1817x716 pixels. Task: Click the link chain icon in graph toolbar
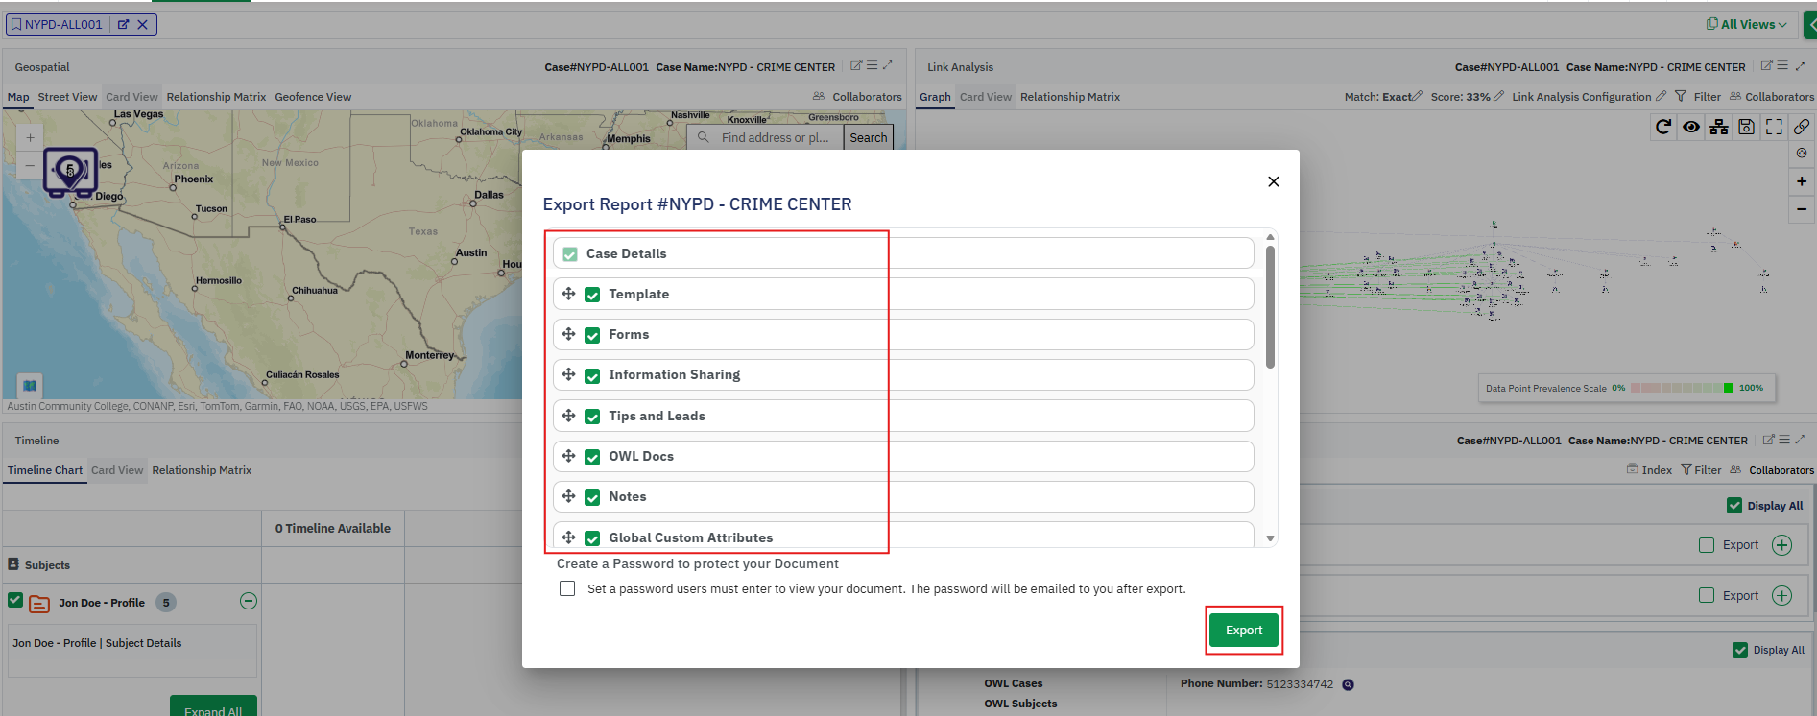[1802, 127]
